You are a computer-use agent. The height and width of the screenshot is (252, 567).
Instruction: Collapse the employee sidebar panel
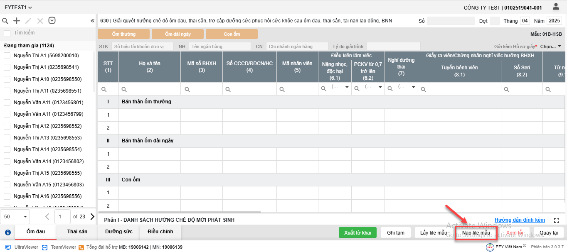click(x=92, y=21)
